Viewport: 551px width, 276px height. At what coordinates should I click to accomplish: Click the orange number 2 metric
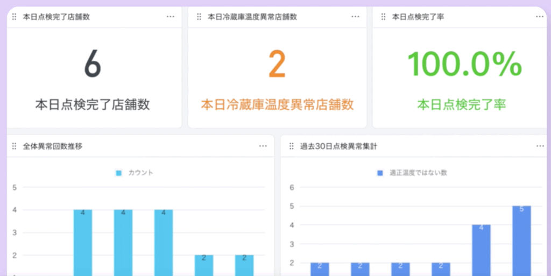(x=277, y=64)
